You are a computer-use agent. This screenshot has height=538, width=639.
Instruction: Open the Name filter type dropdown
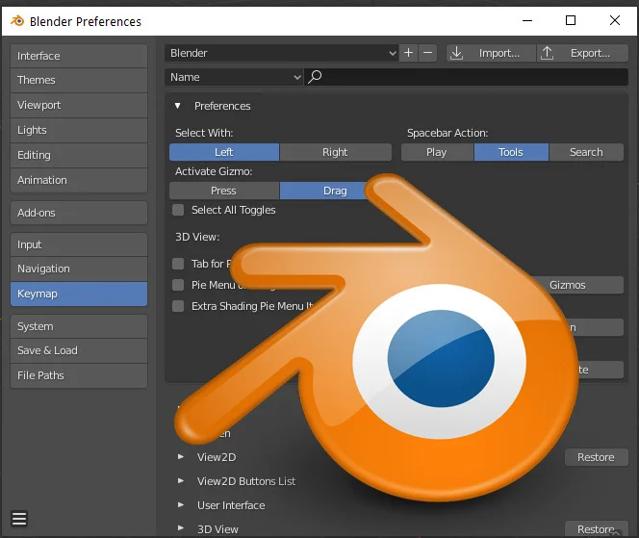(235, 77)
